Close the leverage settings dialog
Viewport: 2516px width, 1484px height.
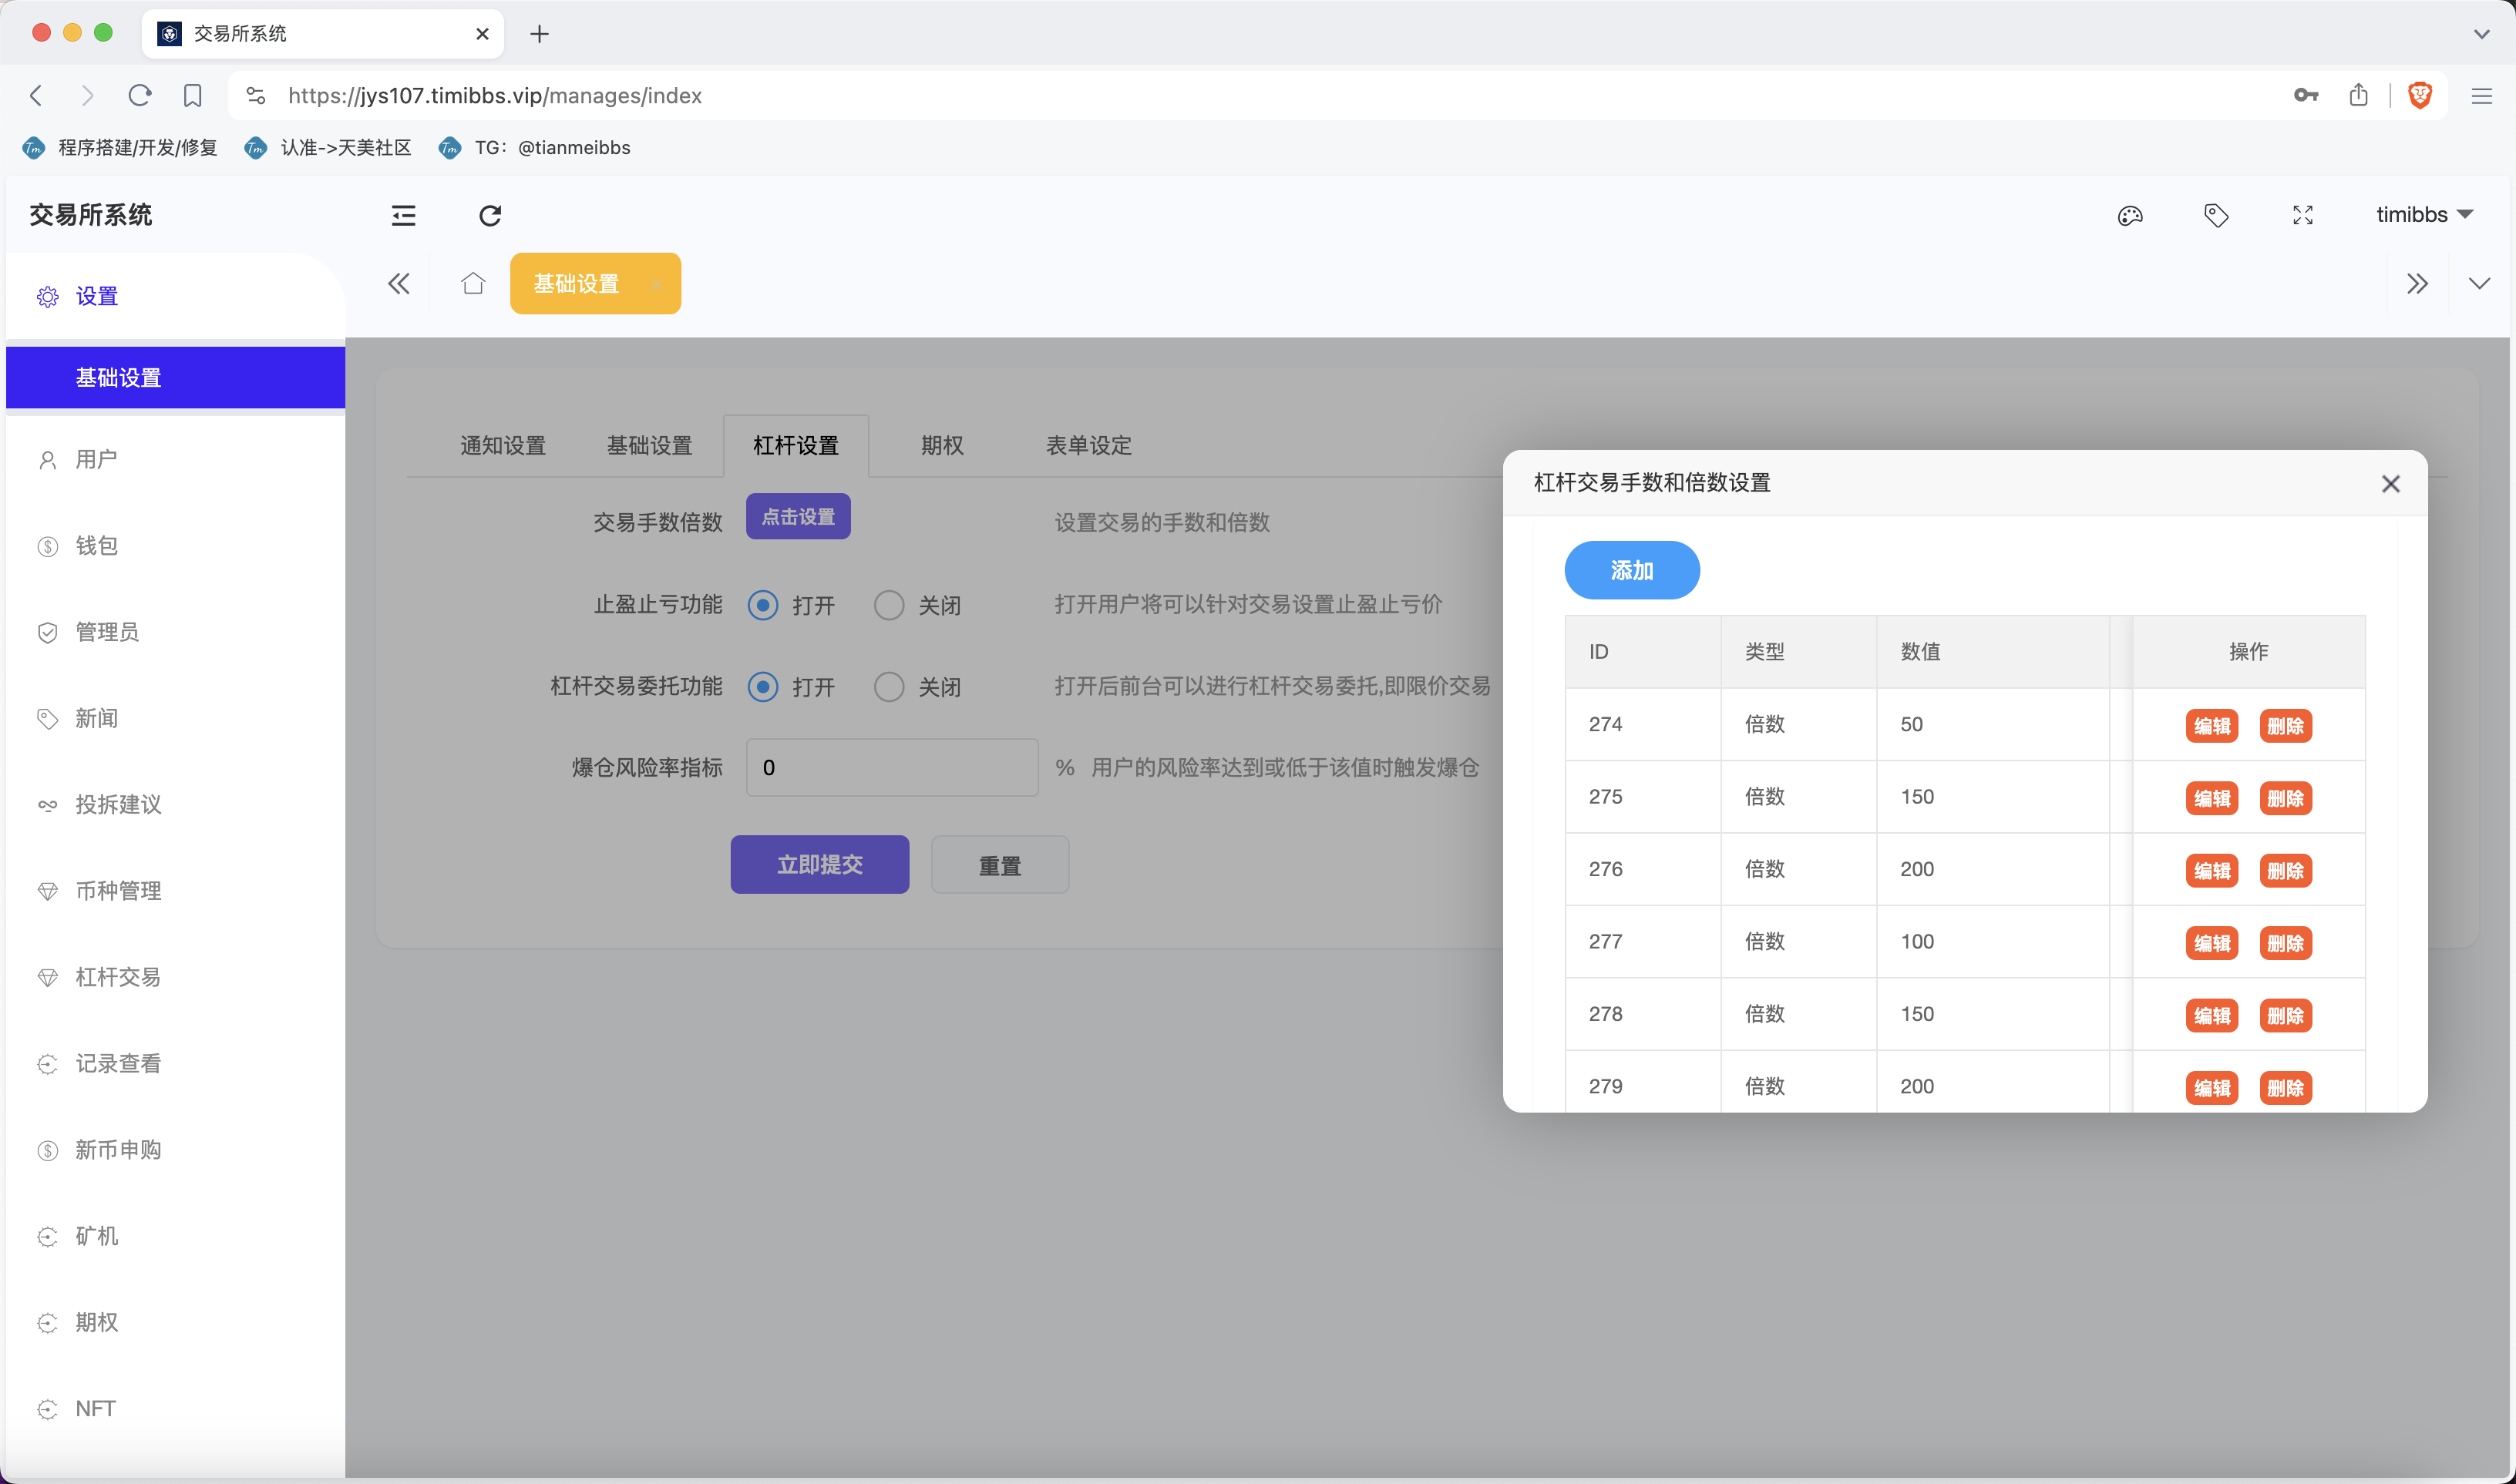(x=2391, y=484)
